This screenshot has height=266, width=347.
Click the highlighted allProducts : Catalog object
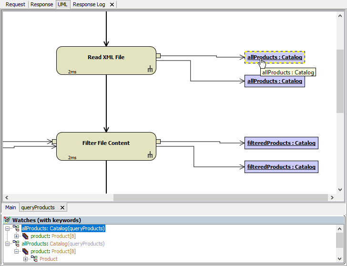tap(275, 57)
